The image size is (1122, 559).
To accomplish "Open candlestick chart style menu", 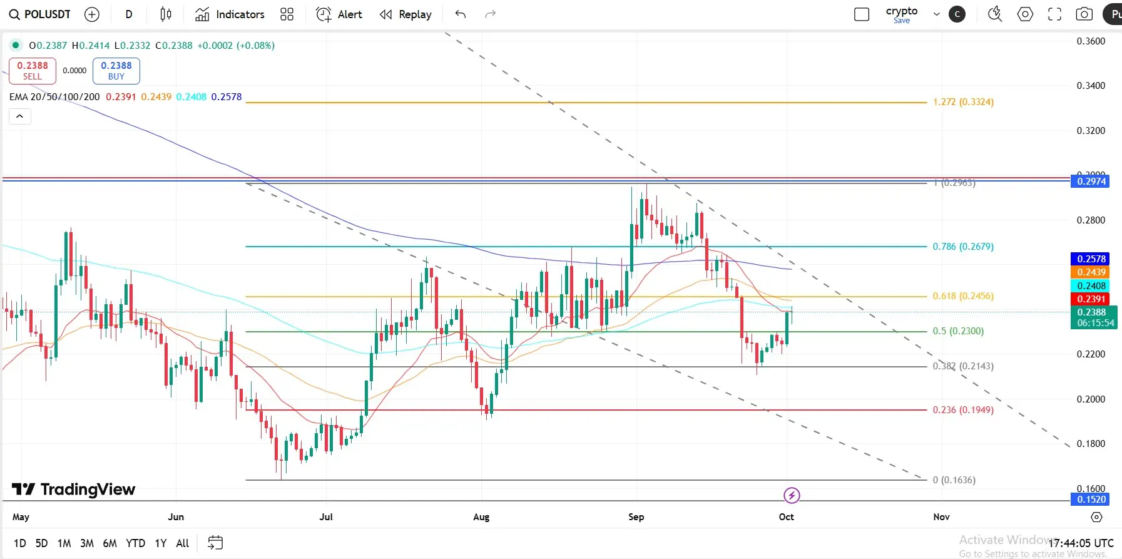I will pos(166,14).
